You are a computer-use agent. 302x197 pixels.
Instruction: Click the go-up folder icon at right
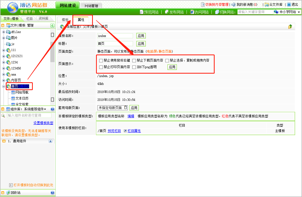[x=290, y=26]
